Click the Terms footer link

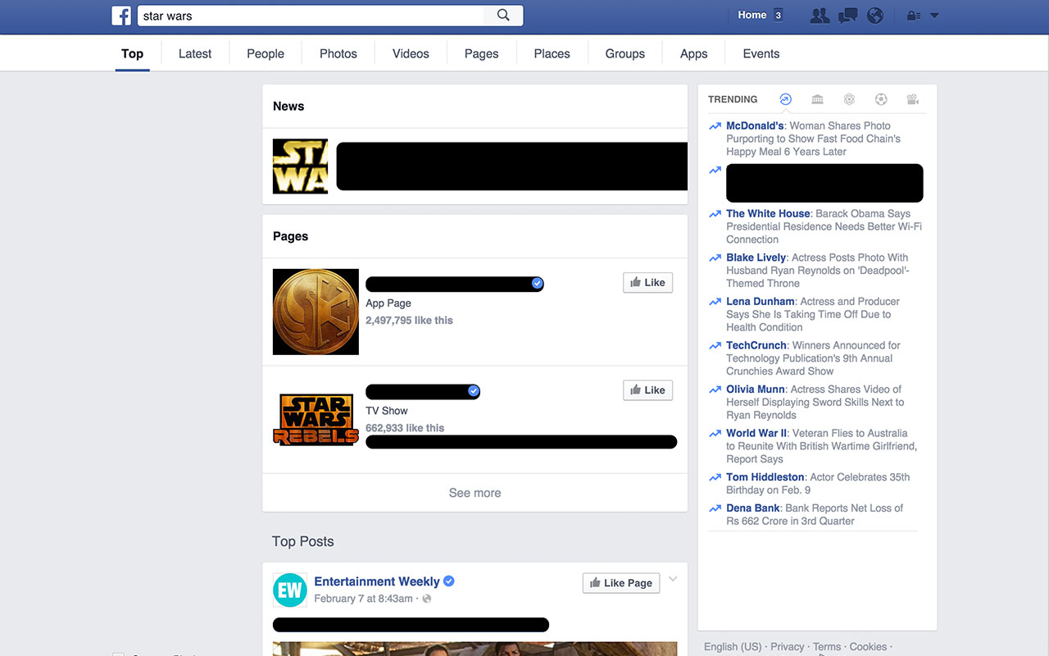pos(826,646)
